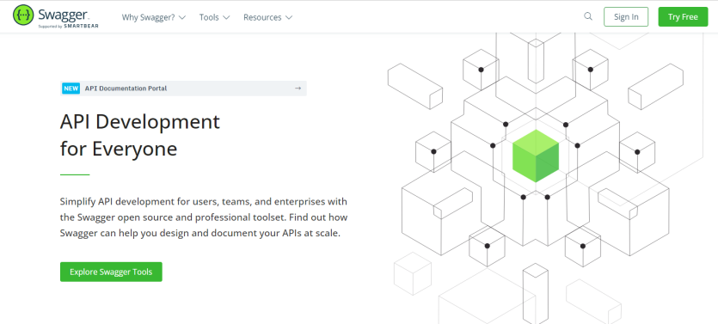Click the NEW badge in the banner

(x=71, y=89)
